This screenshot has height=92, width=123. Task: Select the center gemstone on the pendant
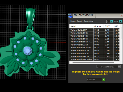[28, 51]
